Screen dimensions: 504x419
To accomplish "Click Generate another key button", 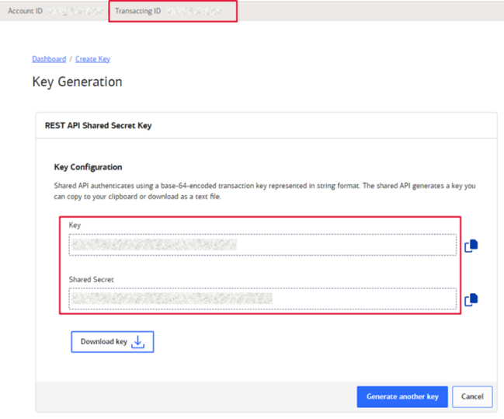I will tap(401, 396).
